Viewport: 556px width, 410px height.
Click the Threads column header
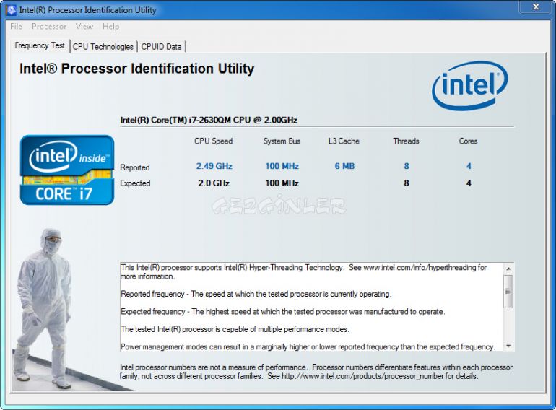406,141
